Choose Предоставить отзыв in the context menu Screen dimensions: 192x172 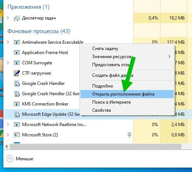click(x=127, y=65)
